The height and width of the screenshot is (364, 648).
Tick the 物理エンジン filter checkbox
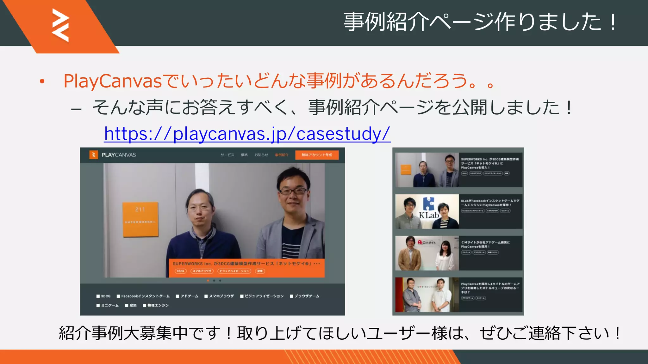click(x=144, y=305)
